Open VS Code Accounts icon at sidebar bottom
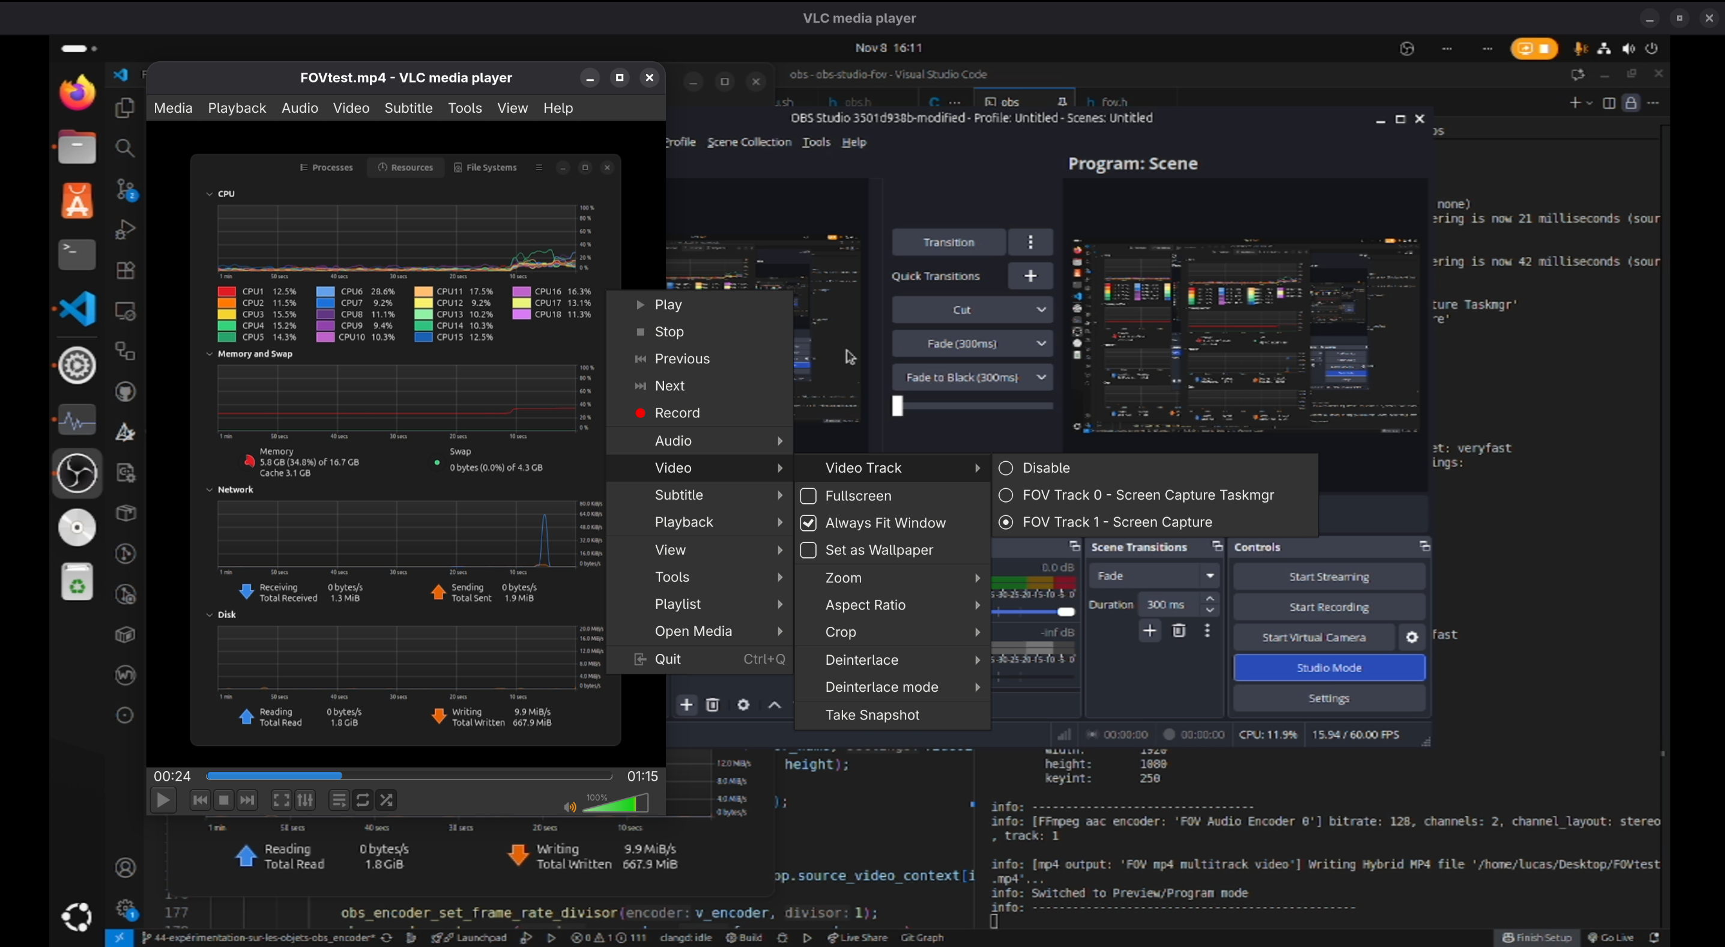The height and width of the screenshot is (947, 1725). coord(125,868)
